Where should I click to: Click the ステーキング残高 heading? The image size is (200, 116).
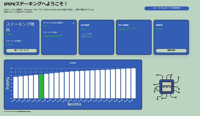20,27
